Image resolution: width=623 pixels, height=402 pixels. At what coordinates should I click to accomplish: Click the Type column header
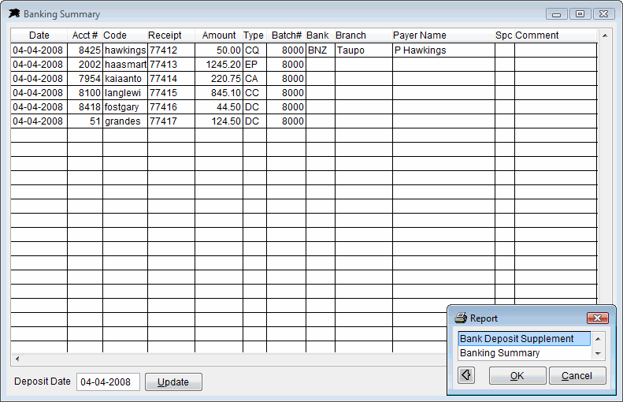[x=254, y=35]
